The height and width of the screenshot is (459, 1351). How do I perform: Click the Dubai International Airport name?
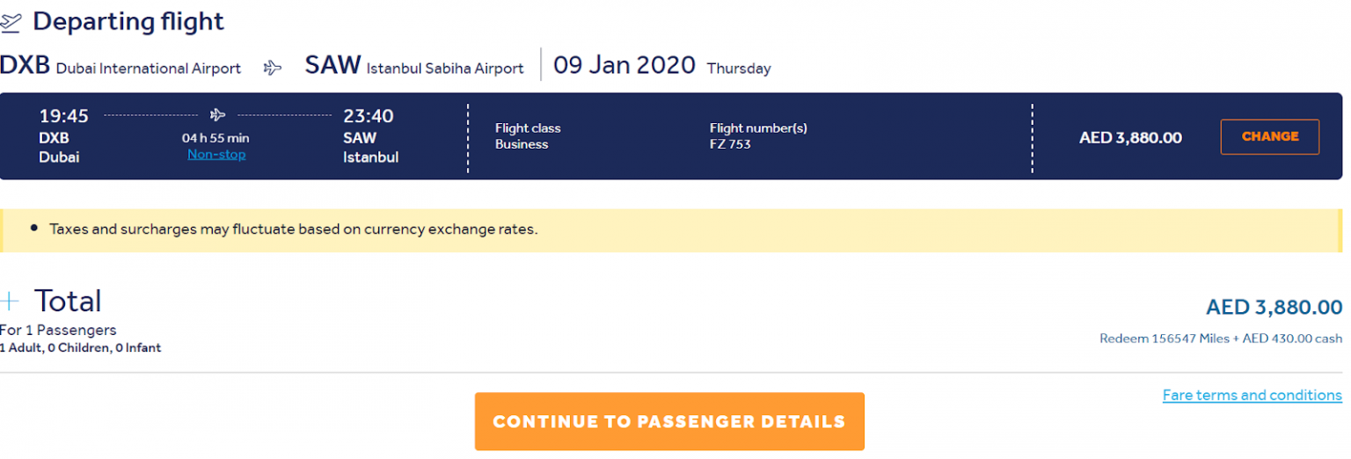pos(149,69)
